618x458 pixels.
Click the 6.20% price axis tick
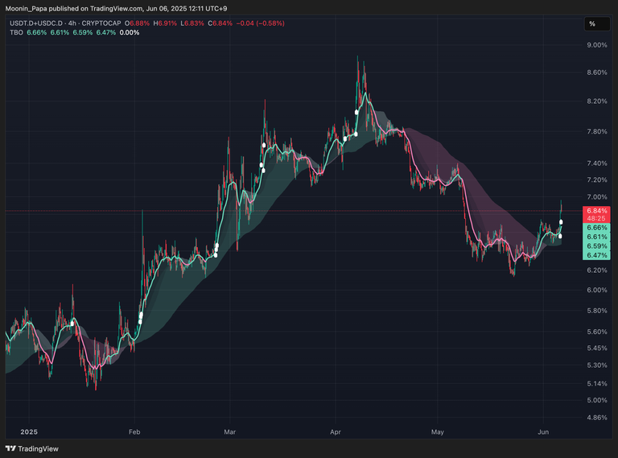[x=597, y=270]
